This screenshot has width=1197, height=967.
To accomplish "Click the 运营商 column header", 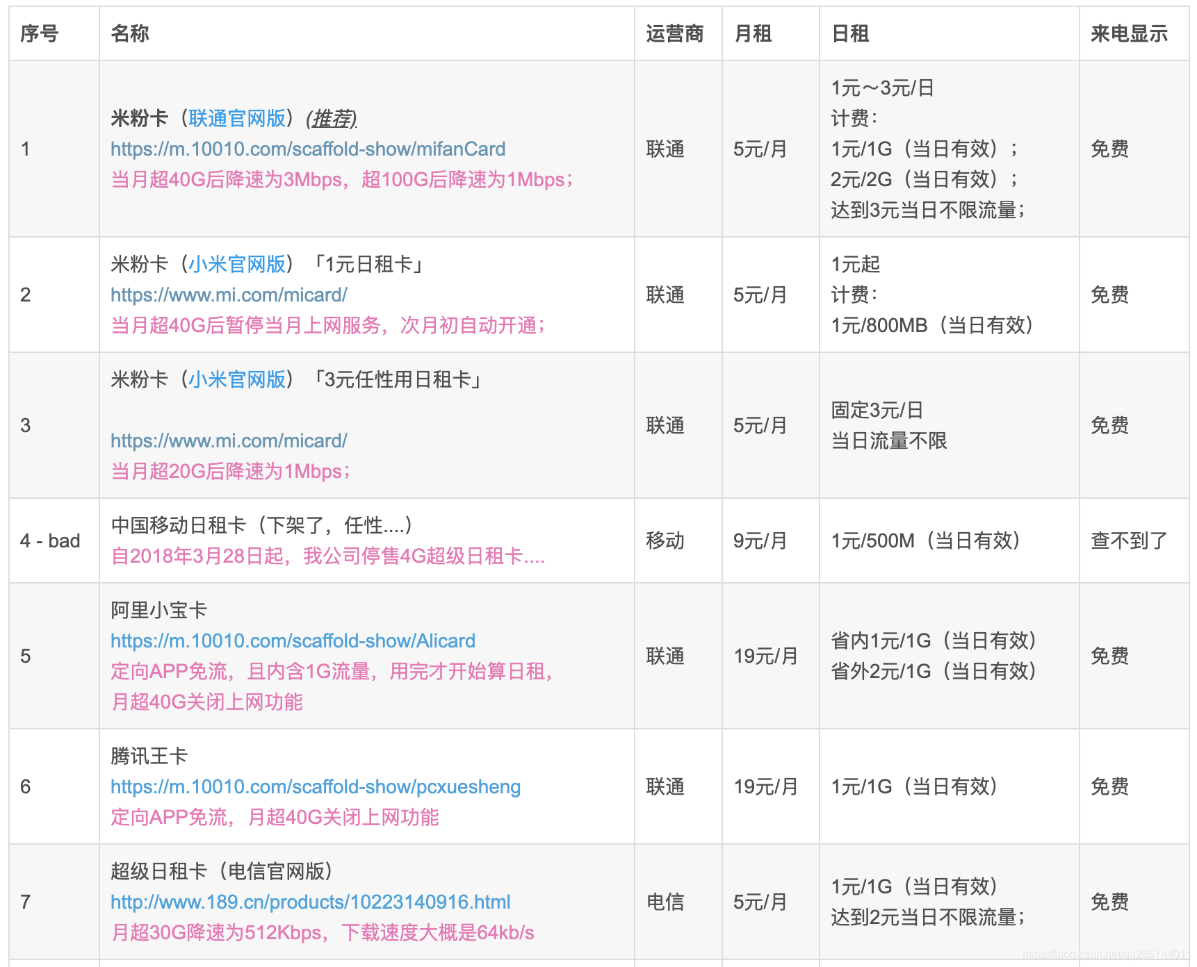I will point(674,33).
